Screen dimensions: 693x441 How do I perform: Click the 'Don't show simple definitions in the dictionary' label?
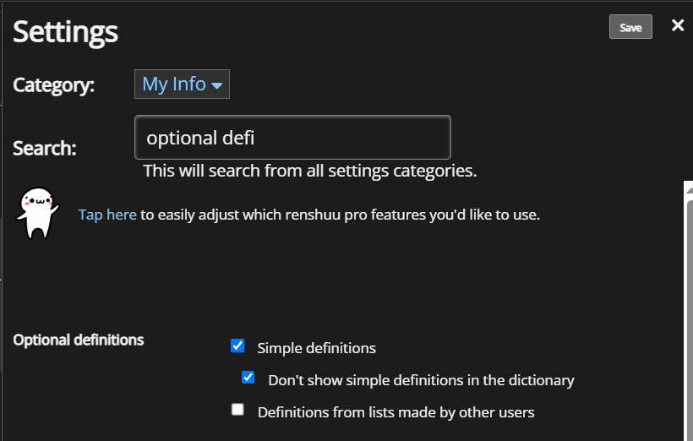click(x=421, y=380)
